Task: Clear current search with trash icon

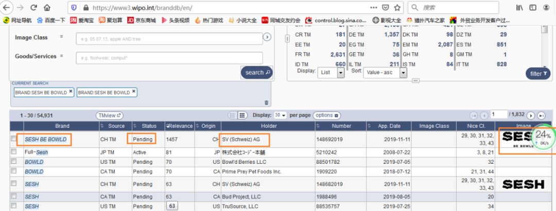Action: click(266, 103)
